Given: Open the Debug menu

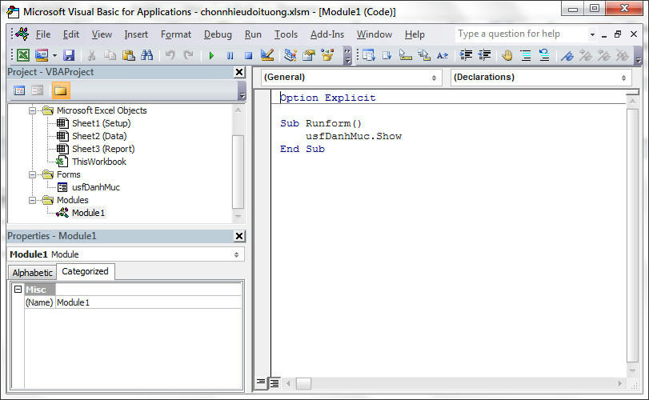Looking at the screenshot, I should [x=218, y=34].
